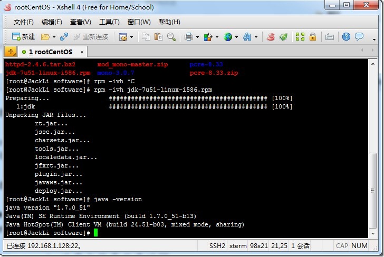This screenshot has height=257, width=384.
Task: Open the 窗口(W) menu
Action: click(x=139, y=22)
